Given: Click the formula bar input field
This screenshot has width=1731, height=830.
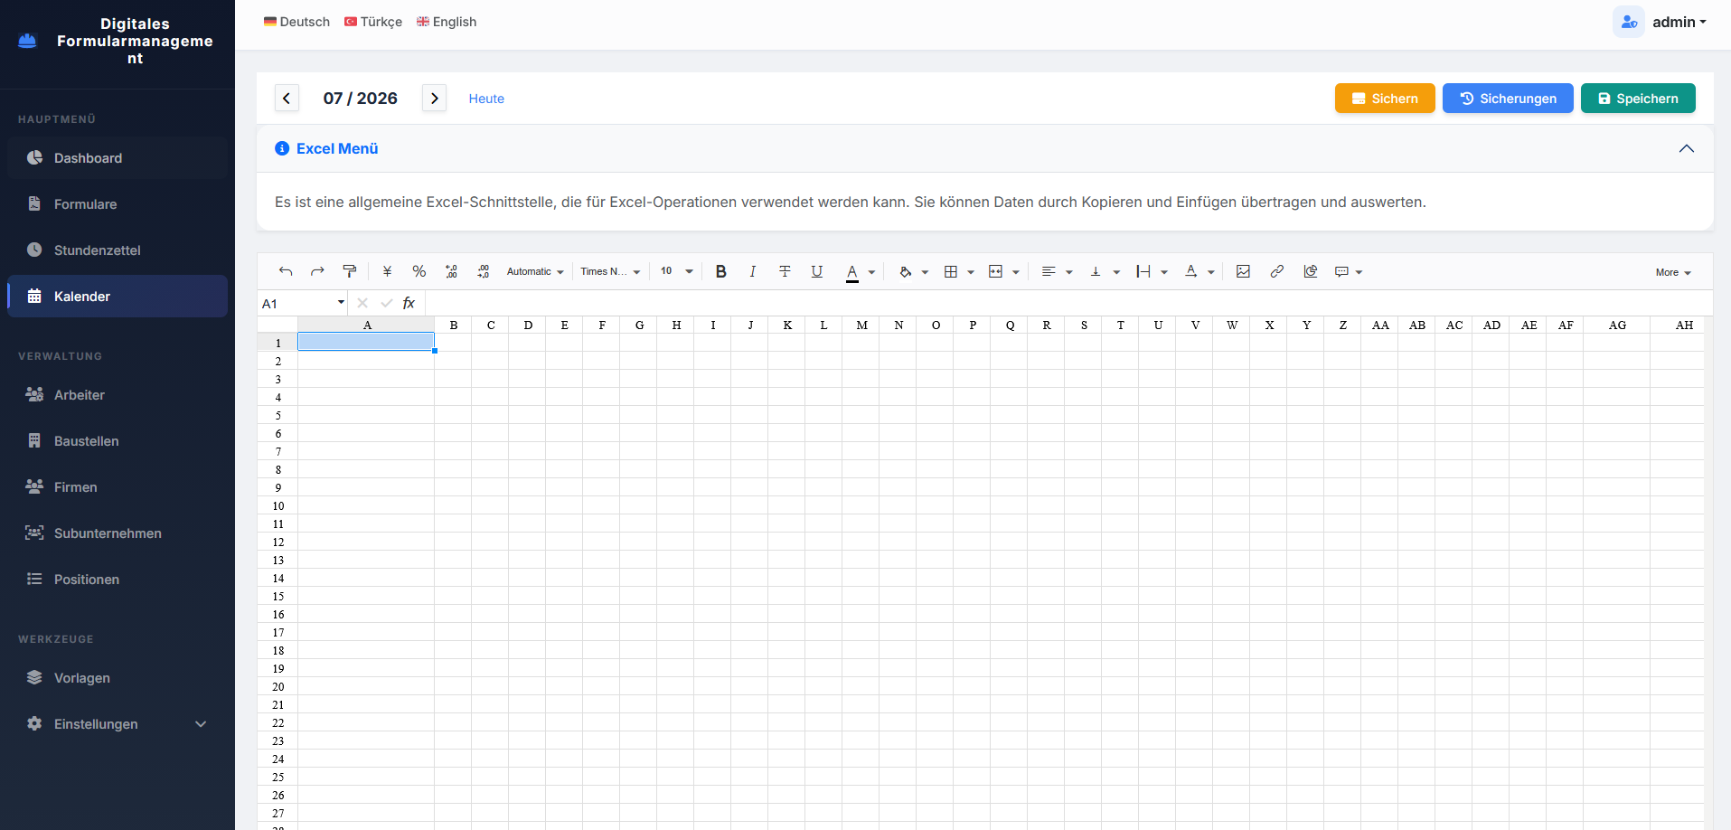Looking at the screenshot, I should click(x=1067, y=303).
